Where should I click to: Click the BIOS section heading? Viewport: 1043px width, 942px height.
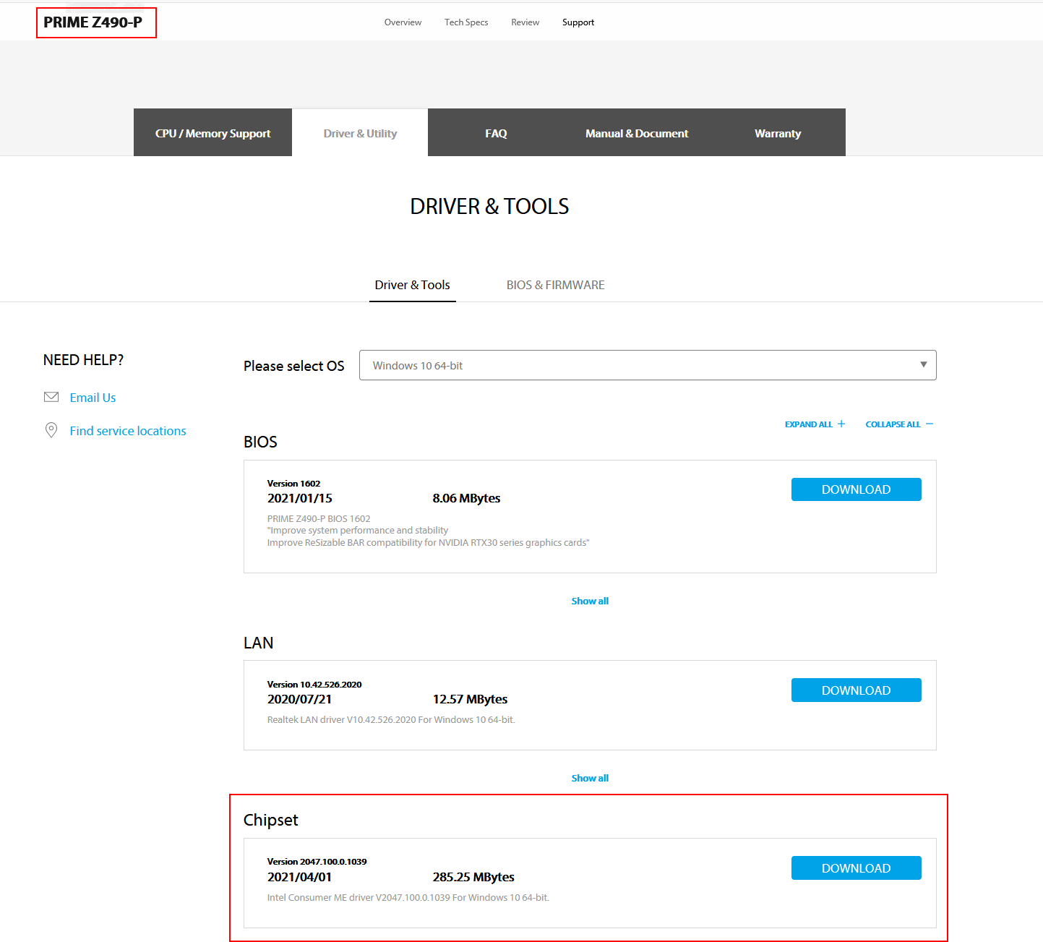point(260,442)
